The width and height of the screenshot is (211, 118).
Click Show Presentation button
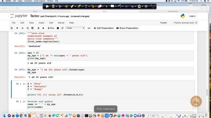point(127,28)
